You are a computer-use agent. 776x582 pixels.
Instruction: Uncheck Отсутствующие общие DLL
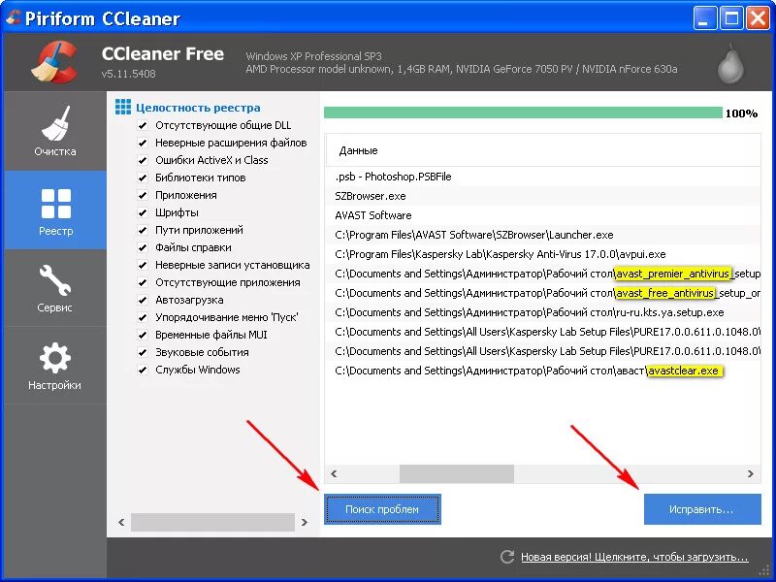[x=143, y=126]
